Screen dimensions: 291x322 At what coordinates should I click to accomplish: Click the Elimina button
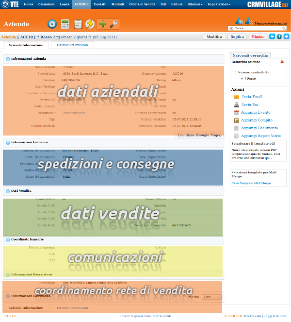click(258, 37)
